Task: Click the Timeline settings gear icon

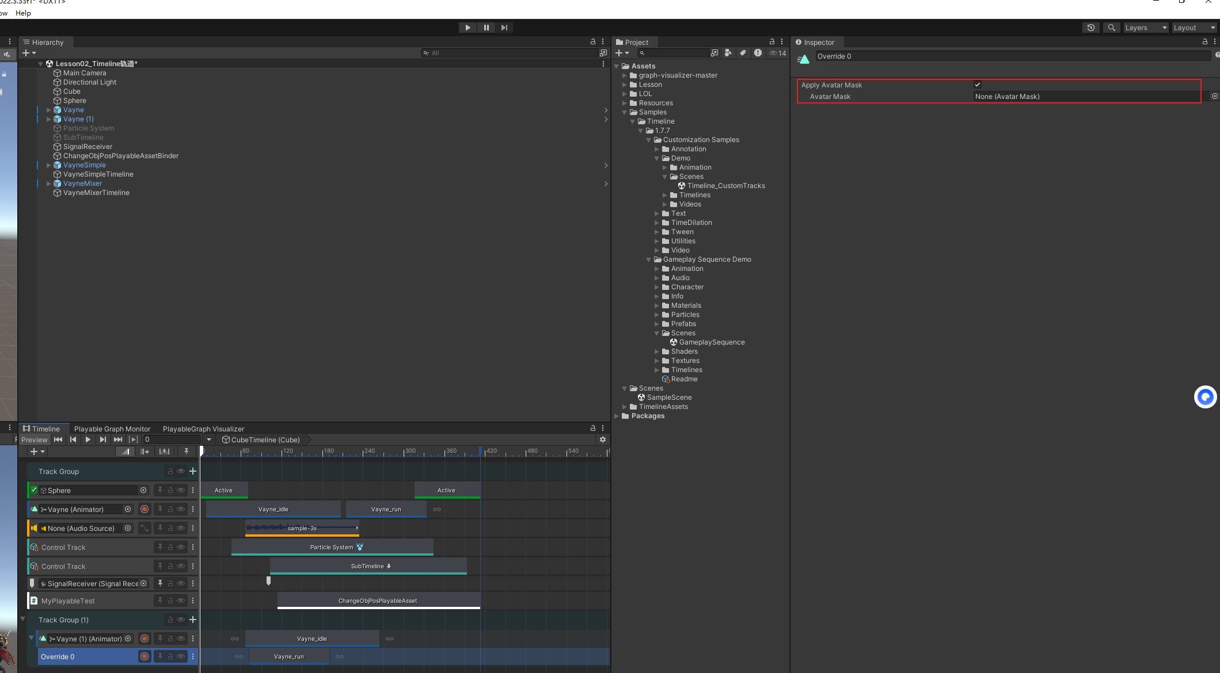Action: 603,439
